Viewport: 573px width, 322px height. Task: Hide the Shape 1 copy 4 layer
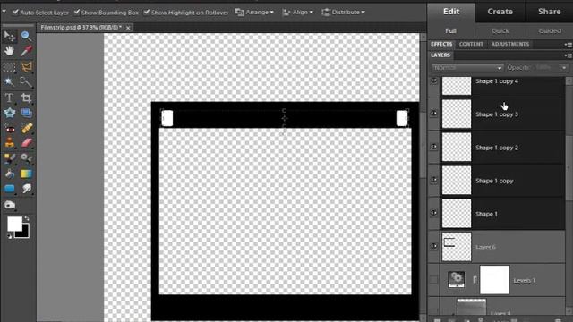tap(433, 81)
